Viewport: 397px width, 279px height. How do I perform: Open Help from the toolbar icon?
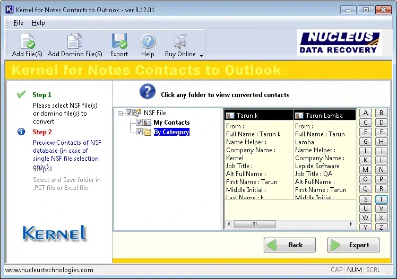(148, 41)
